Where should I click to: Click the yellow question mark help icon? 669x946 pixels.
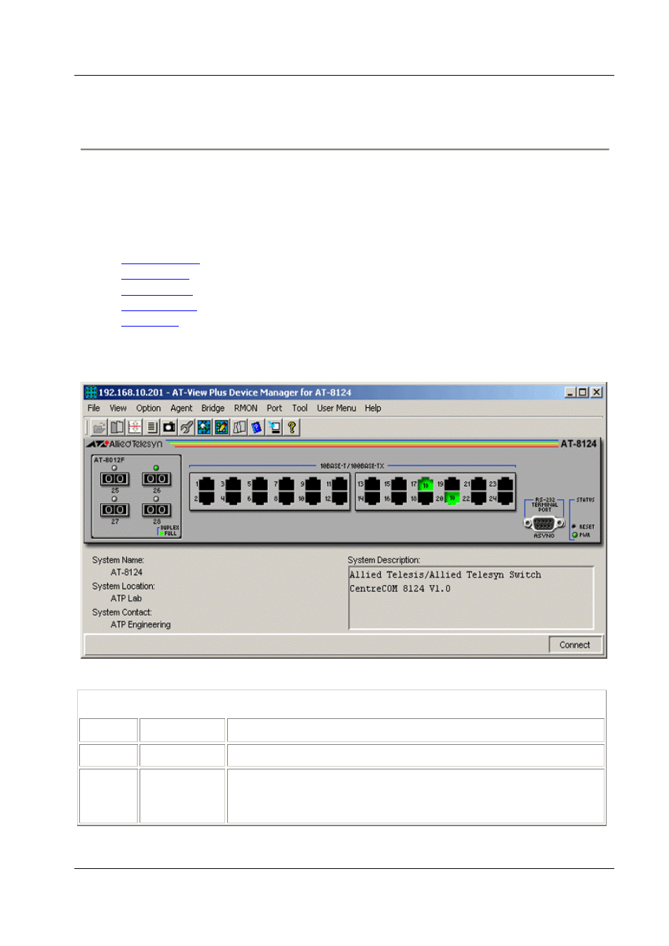click(x=292, y=427)
